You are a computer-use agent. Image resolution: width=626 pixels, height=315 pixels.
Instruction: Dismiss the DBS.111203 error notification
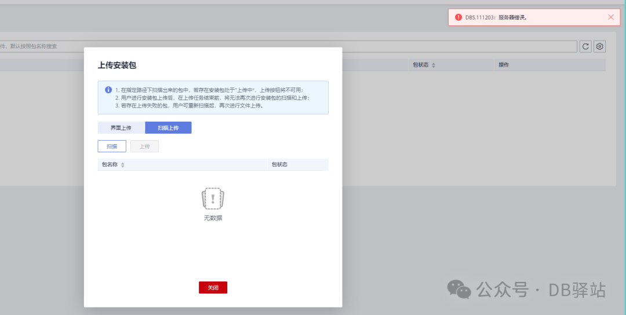click(611, 17)
